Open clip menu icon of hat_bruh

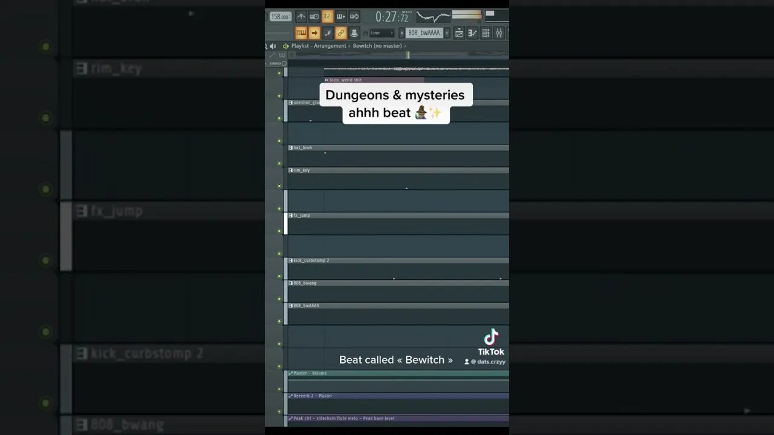(x=290, y=147)
